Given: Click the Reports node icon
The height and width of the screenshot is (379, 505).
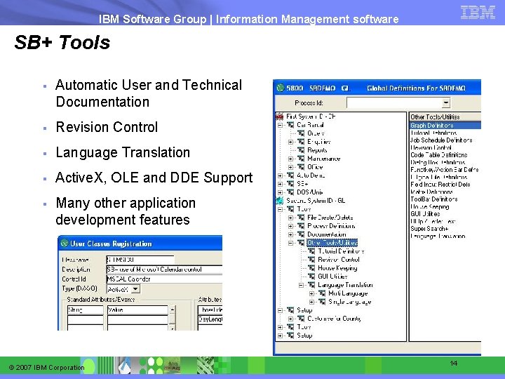Looking at the screenshot, I should click(x=301, y=150).
